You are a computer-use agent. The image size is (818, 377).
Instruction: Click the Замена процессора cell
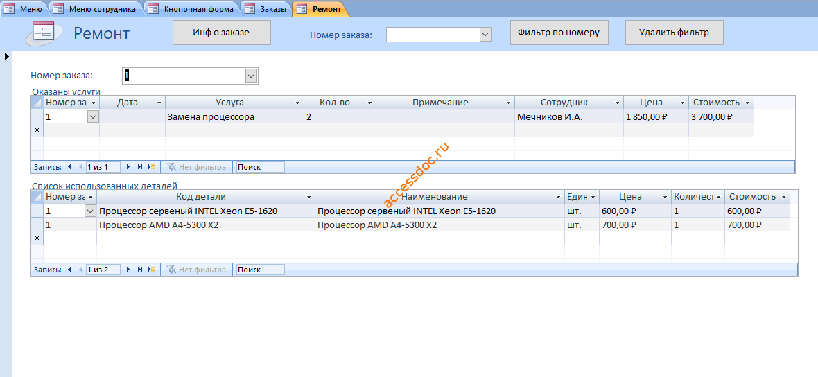click(235, 117)
